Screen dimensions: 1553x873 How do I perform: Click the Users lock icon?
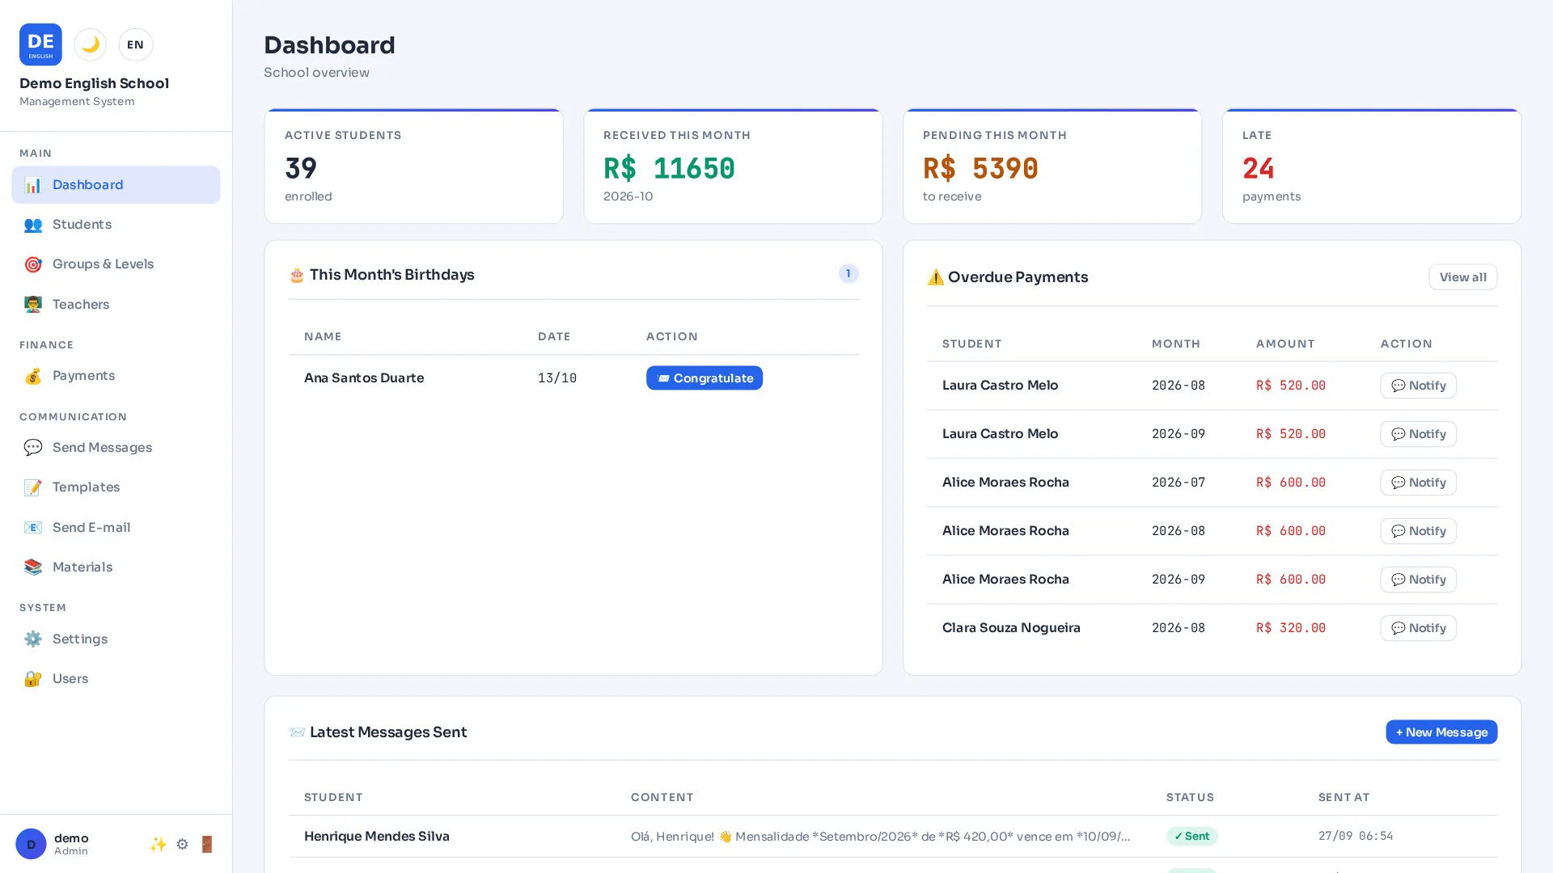click(x=32, y=679)
